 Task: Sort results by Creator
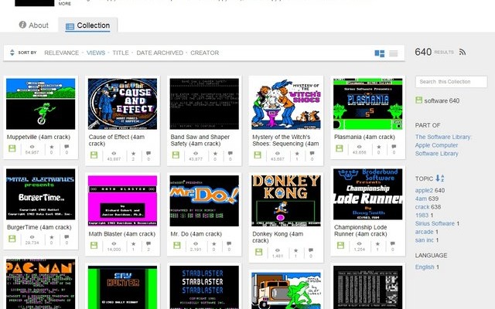[x=204, y=53]
